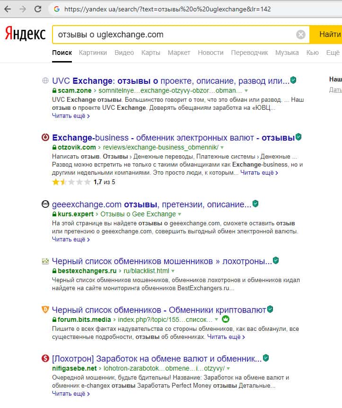Click the browser address bar URL
The width and height of the screenshot is (342, 408).
click(x=167, y=9)
